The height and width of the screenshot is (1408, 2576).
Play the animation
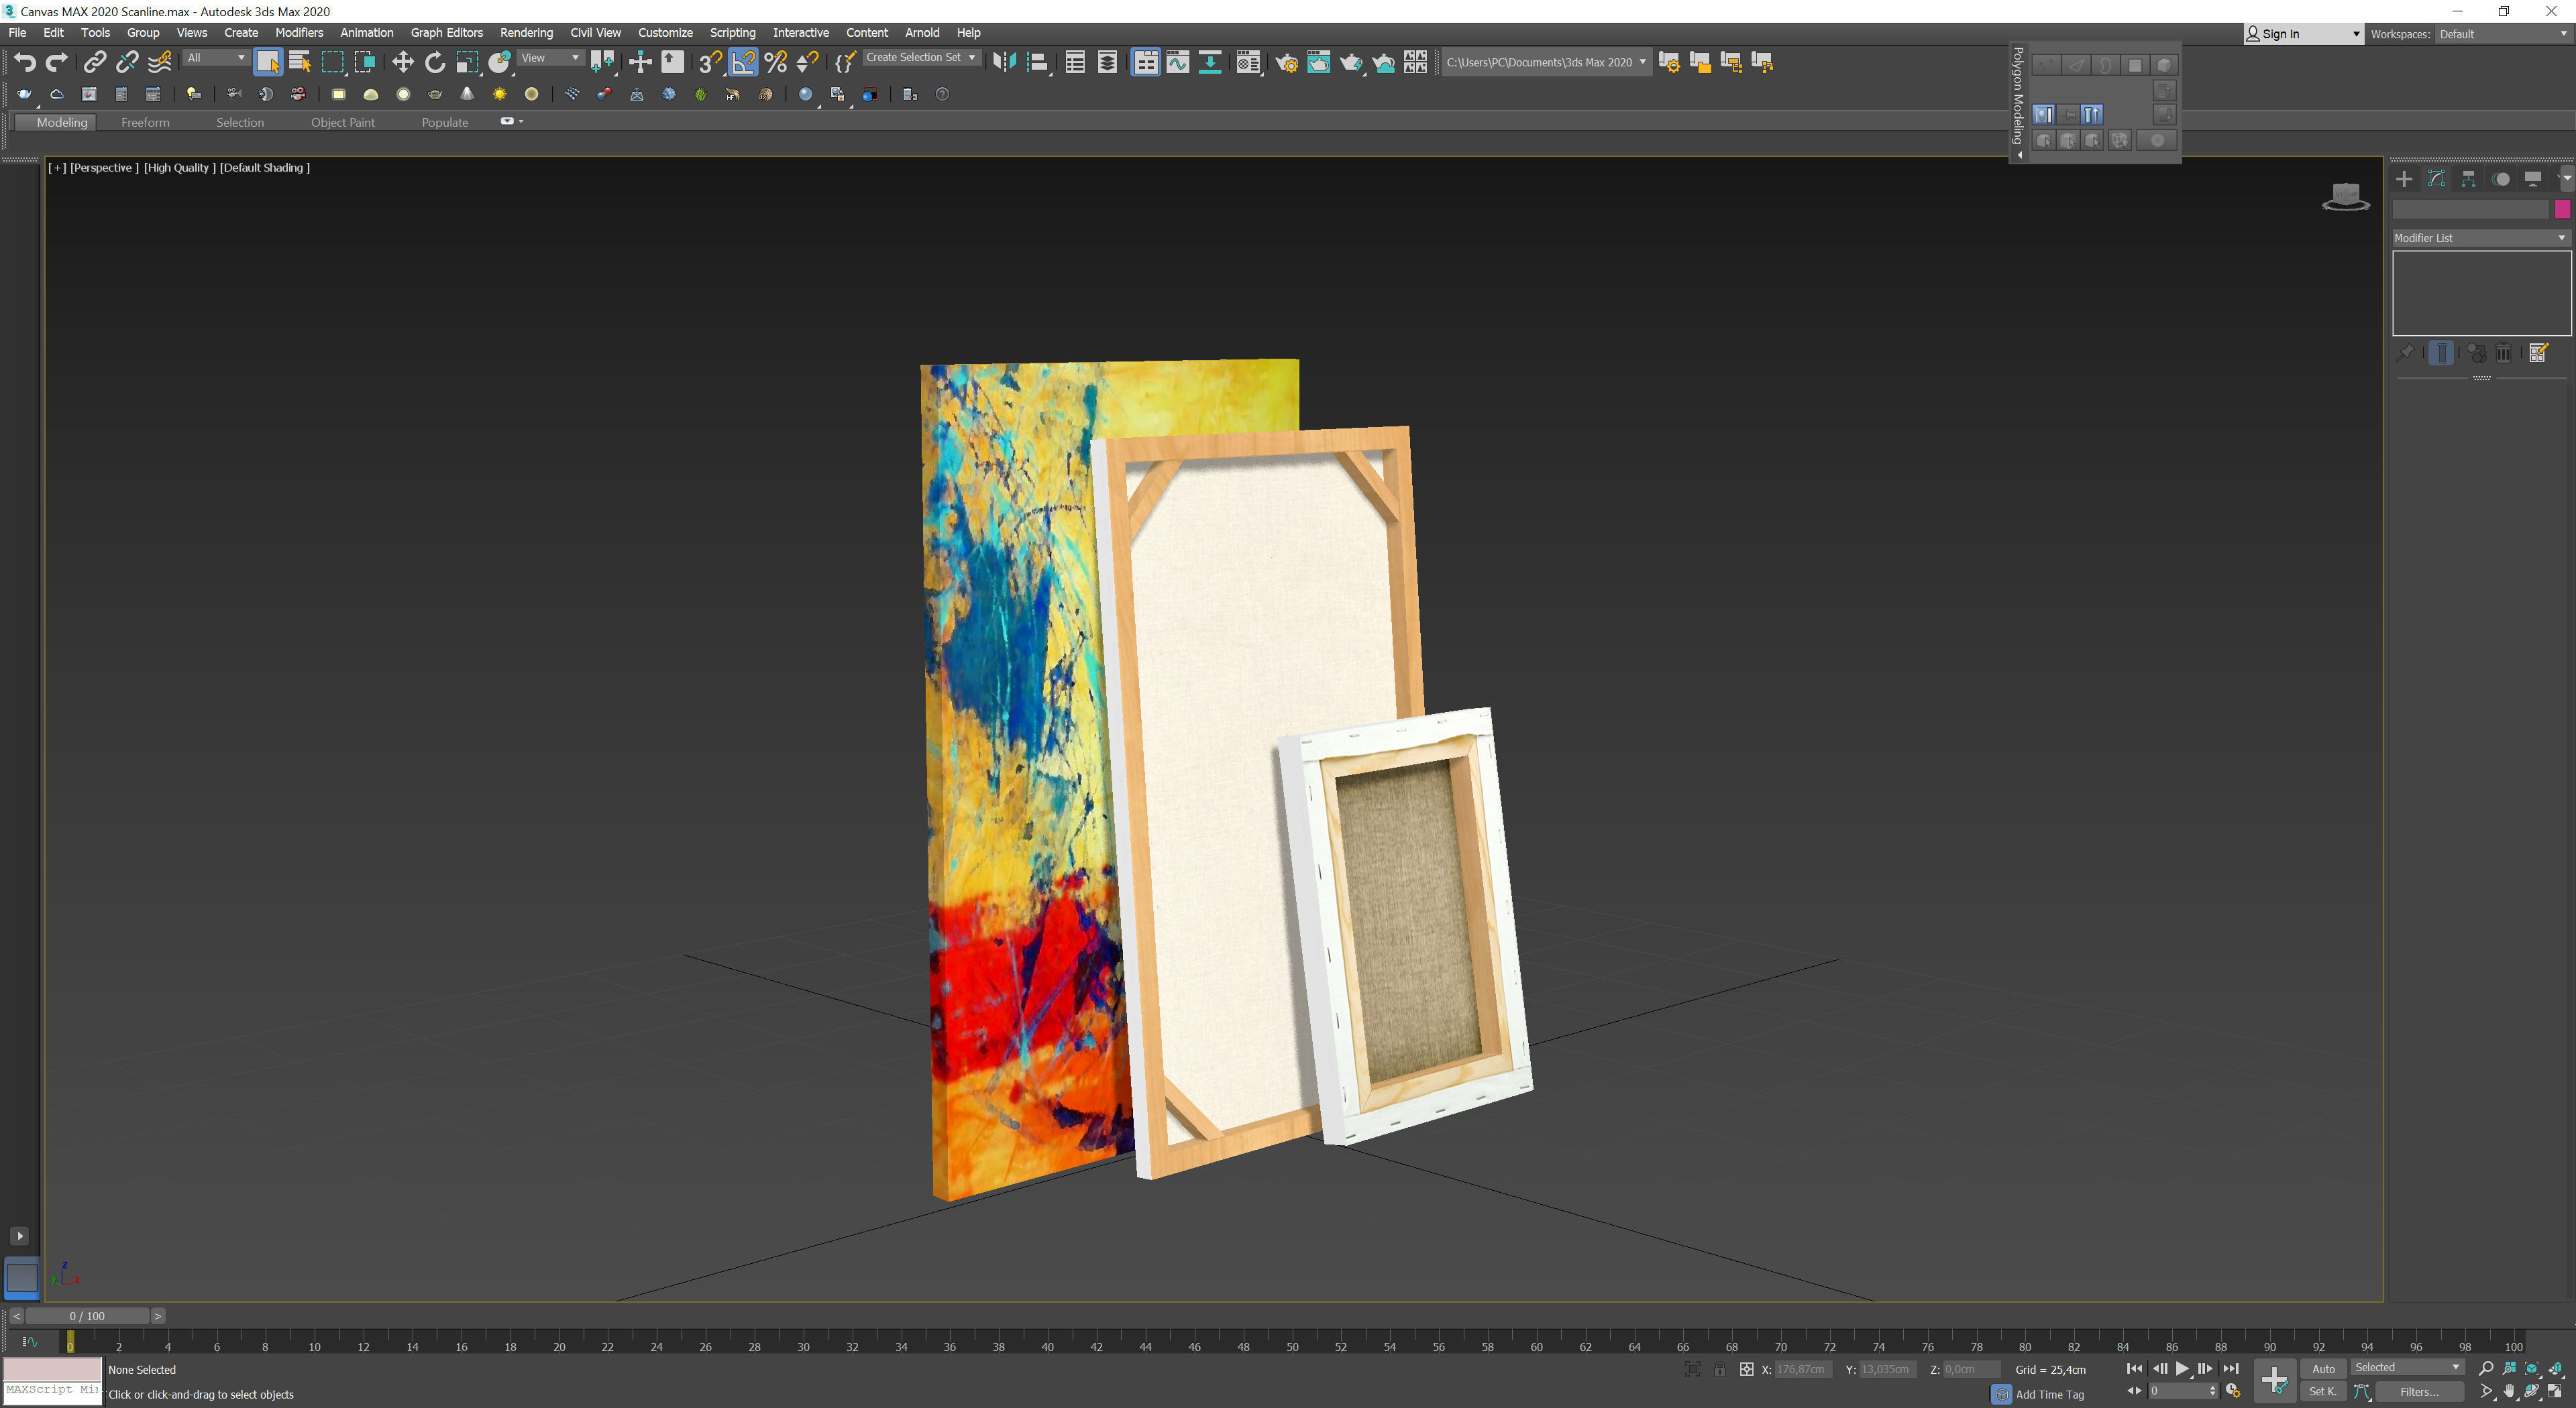coord(2182,1368)
